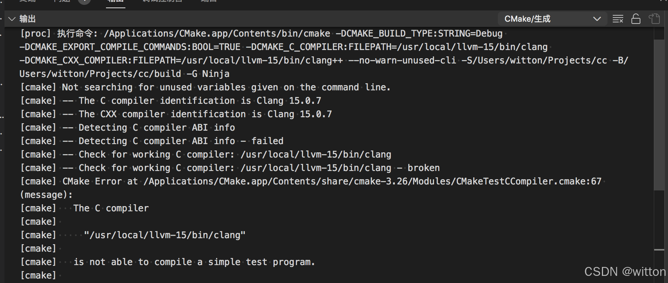This screenshot has width=668, height=283.
Task: Click the CXX compiler identification line
Action: [x=205, y=114]
